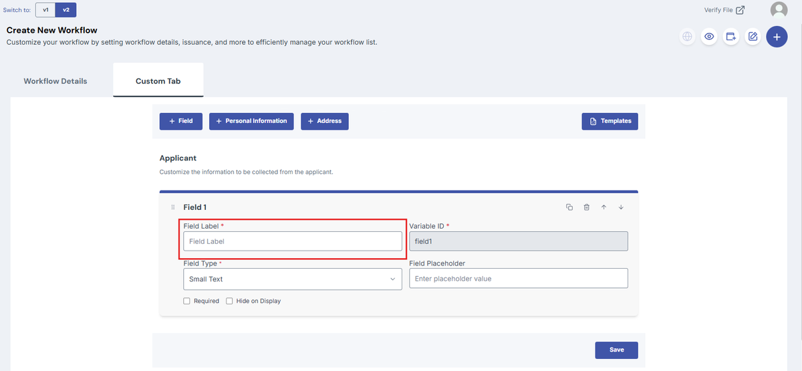Expand the Field Type Small Text dropdown

293,279
